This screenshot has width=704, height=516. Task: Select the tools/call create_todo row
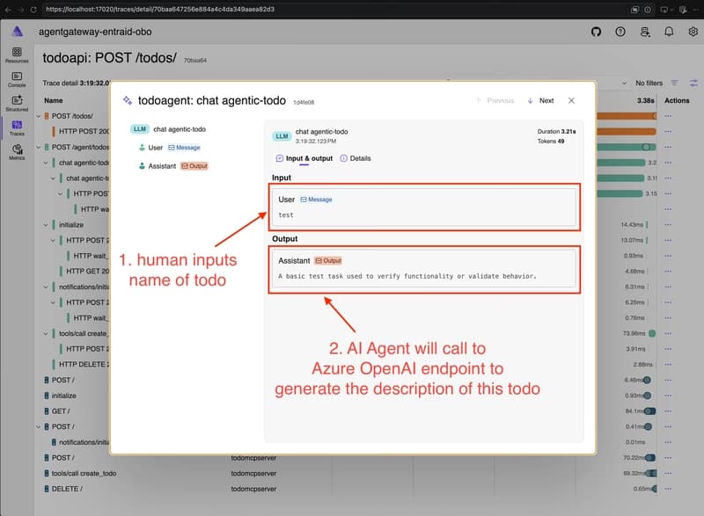[84, 474]
